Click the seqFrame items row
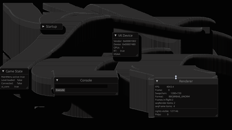Image resolution: width=232 pixels, height=130 pixels. 165,106
